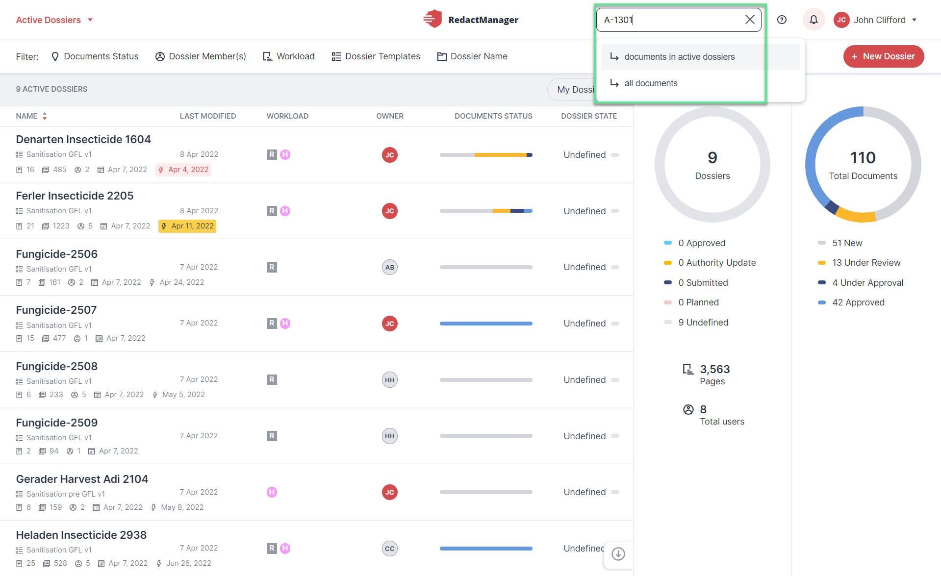Select 'all documents' search option
The width and height of the screenshot is (941, 576).
700,83
